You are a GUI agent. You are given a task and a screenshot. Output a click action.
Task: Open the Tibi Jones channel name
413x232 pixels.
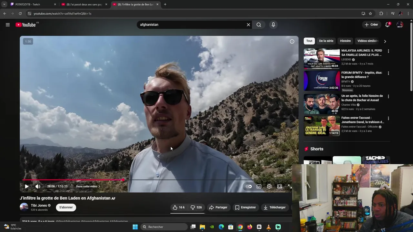click(39, 205)
